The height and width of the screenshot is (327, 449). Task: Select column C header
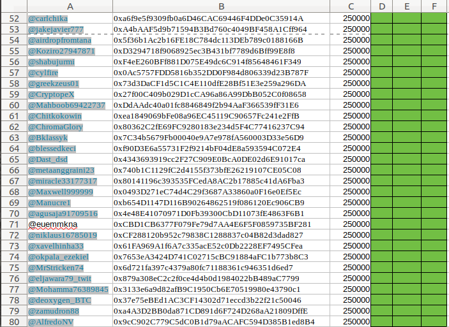tap(351, 6)
